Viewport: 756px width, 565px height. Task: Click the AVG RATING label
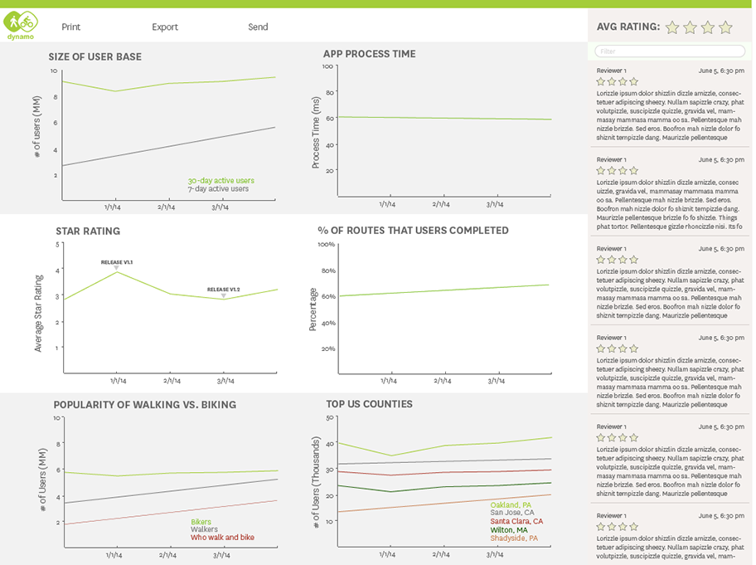coord(628,27)
